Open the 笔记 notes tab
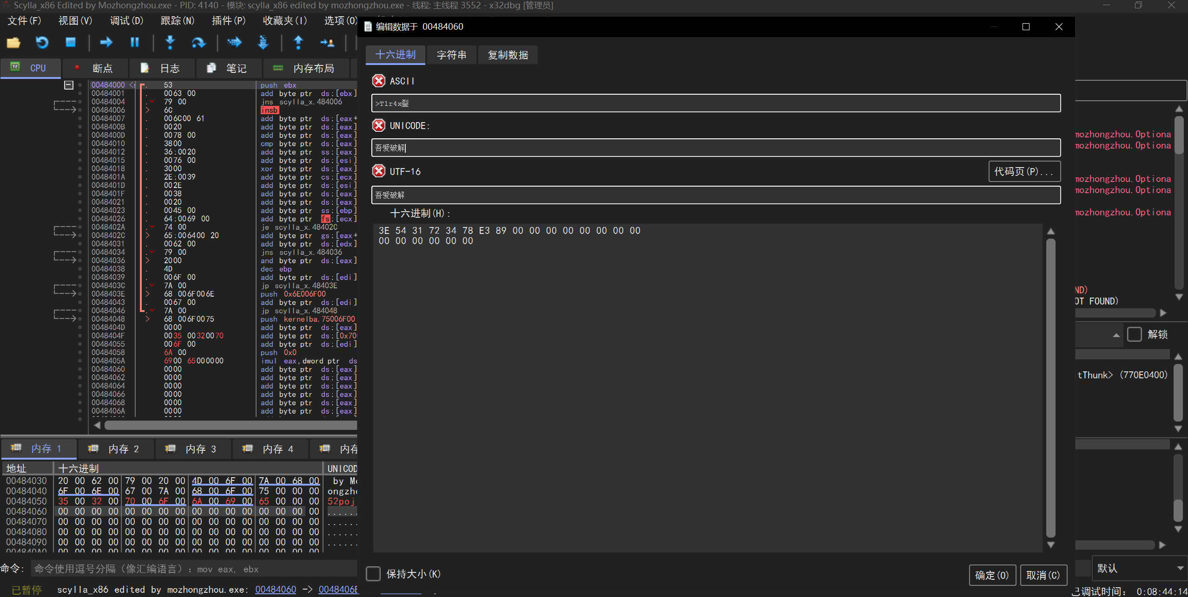The width and height of the screenshot is (1188, 597). pos(229,68)
